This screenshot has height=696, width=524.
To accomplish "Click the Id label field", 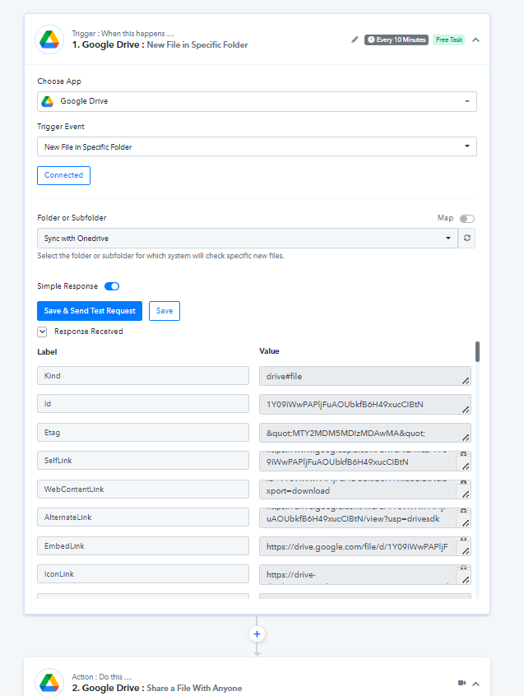I will 143,403.
